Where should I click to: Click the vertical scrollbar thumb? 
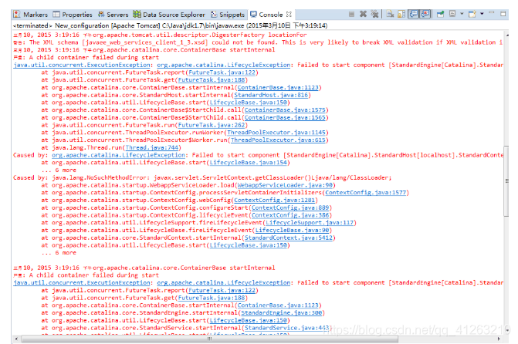(506, 180)
